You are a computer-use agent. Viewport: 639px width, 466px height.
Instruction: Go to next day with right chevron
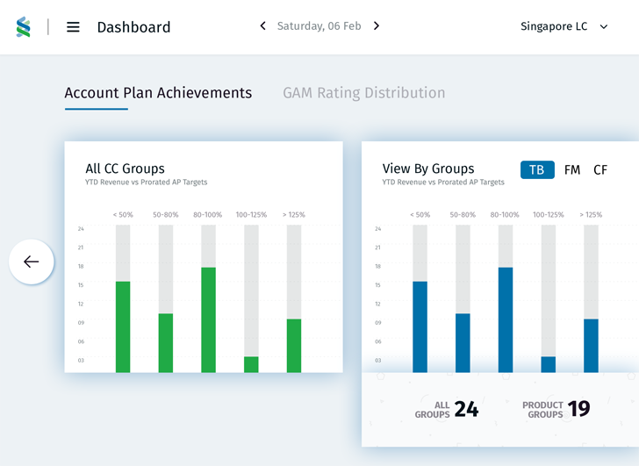(377, 26)
